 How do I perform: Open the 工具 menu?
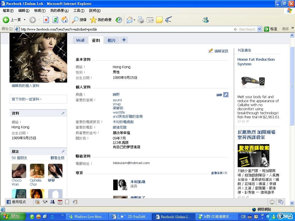79,11
